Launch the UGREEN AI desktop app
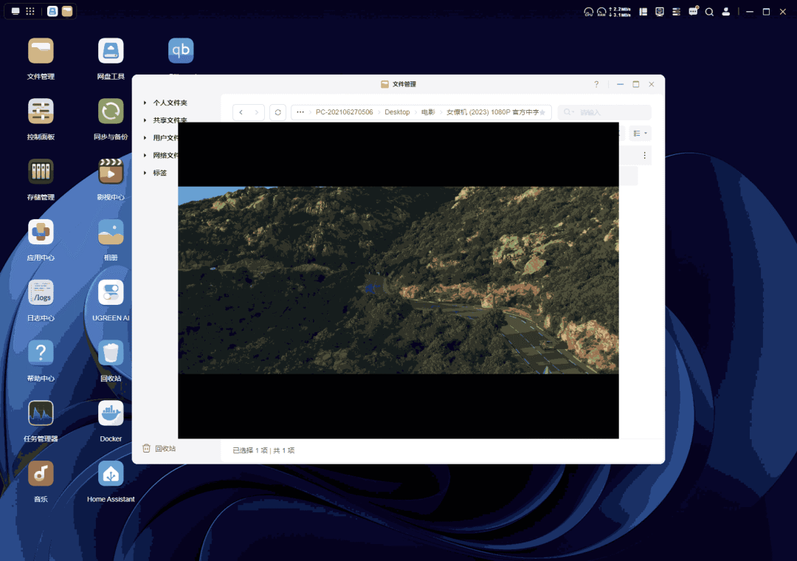The height and width of the screenshot is (561, 797). pos(111,293)
